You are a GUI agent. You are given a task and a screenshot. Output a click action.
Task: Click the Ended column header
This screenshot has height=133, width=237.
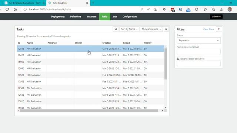(x=126, y=43)
